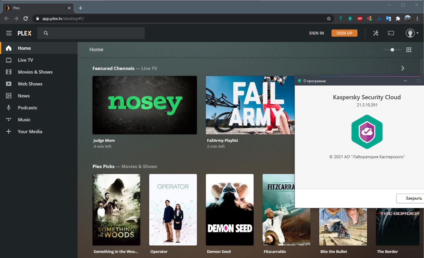Close the Plex browser tab
This screenshot has height=258, width=424.
[69, 8]
